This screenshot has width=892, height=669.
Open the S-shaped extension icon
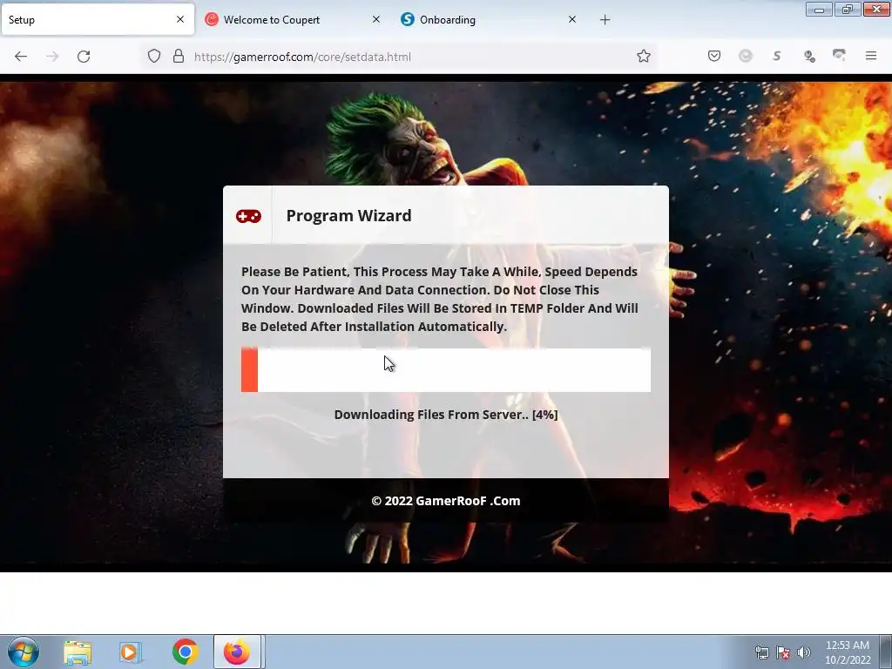pyautogui.click(x=777, y=56)
